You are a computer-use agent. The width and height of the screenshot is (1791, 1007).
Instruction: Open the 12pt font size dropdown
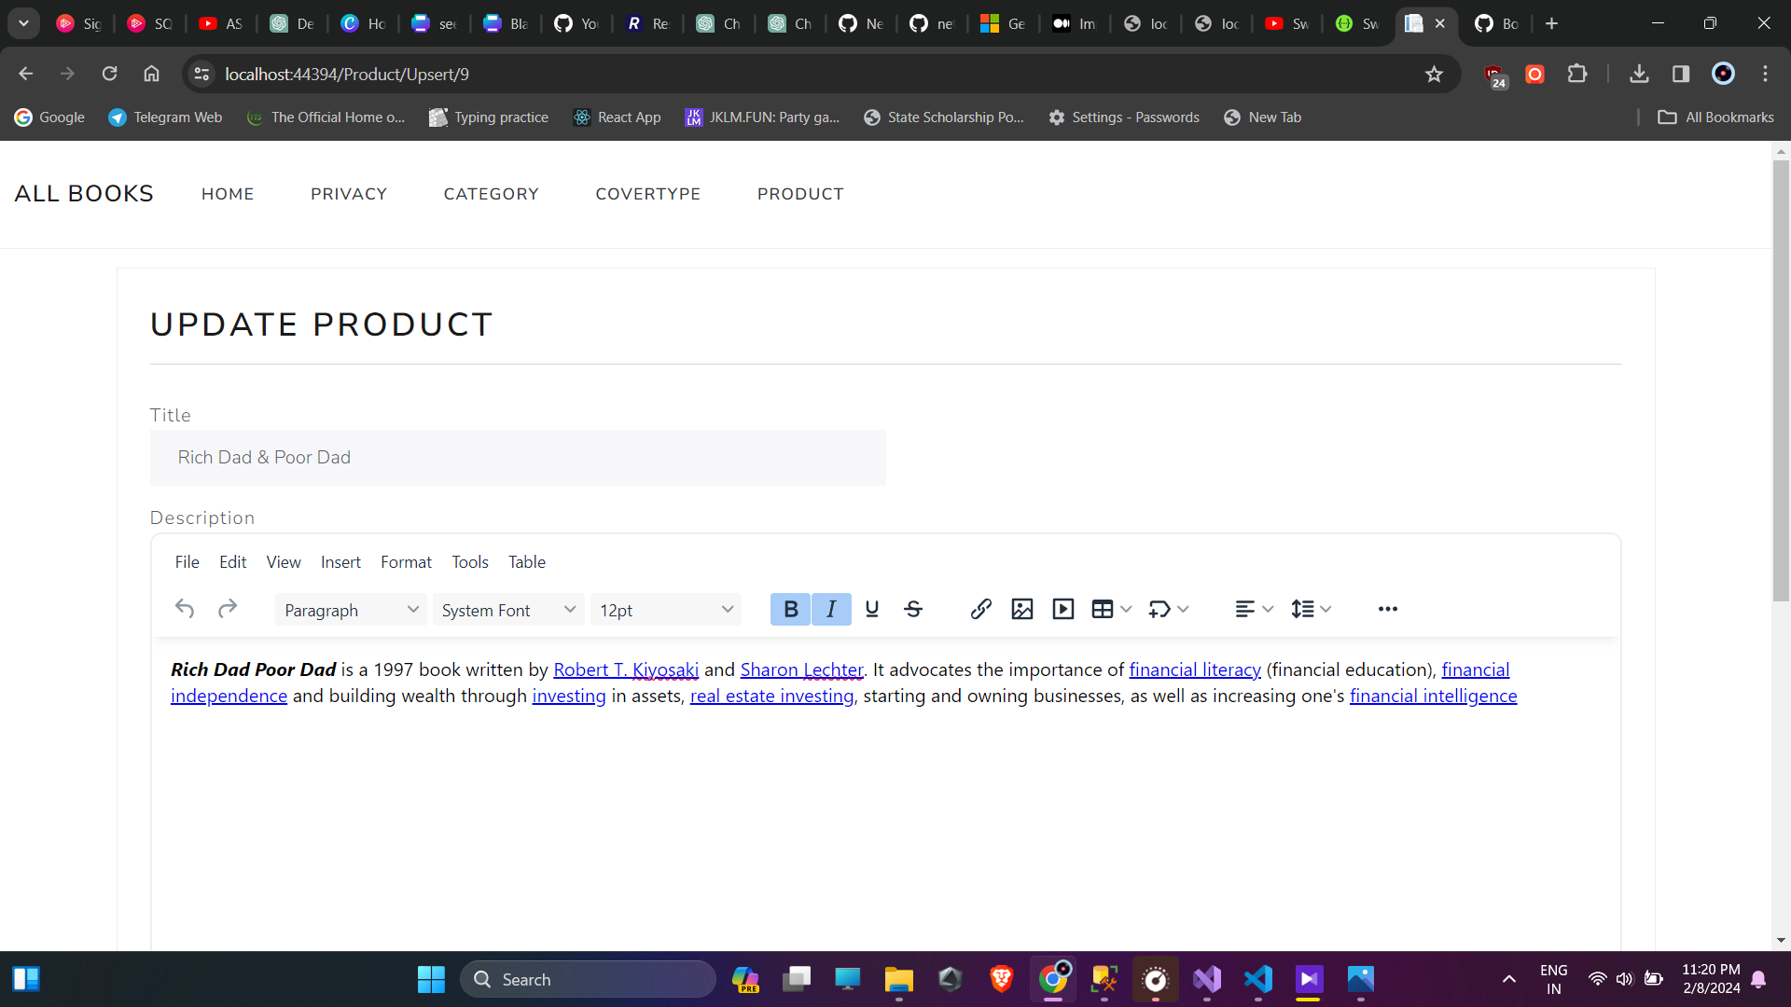666,610
